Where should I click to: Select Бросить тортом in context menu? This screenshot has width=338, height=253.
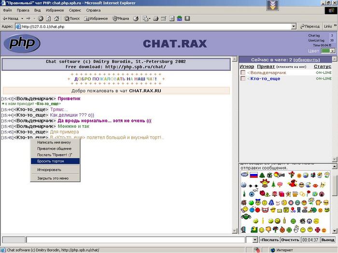tap(55, 161)
